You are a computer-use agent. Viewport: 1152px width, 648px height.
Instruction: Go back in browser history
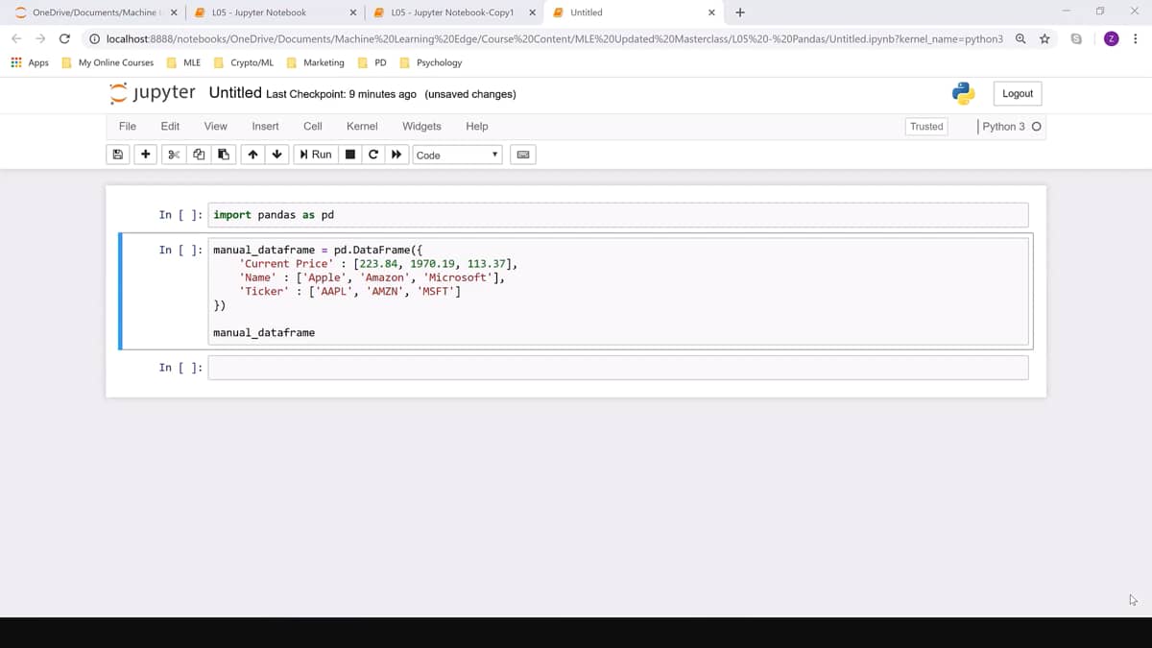click(x=15, y=38)
